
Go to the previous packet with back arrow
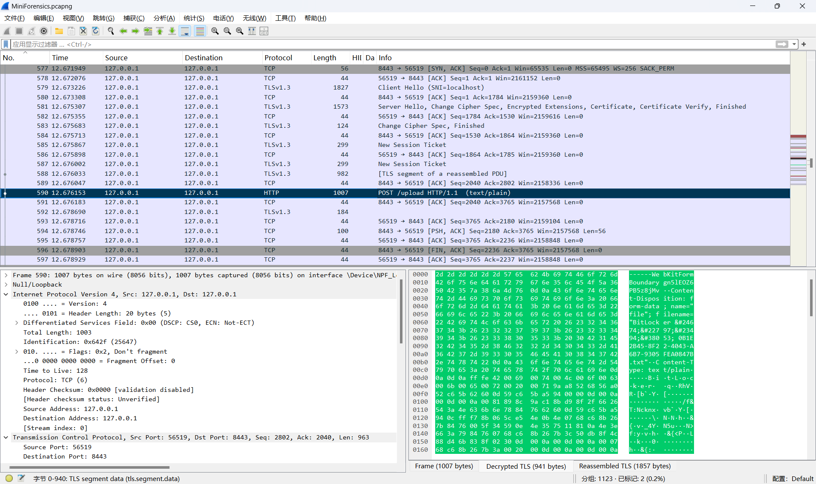[x=123, y=31]
